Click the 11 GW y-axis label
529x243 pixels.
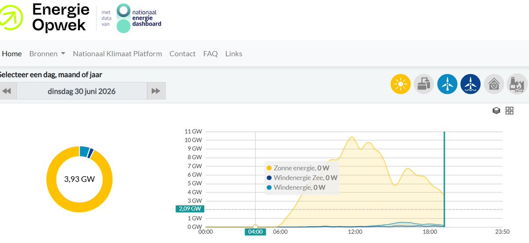coord(193,131)
